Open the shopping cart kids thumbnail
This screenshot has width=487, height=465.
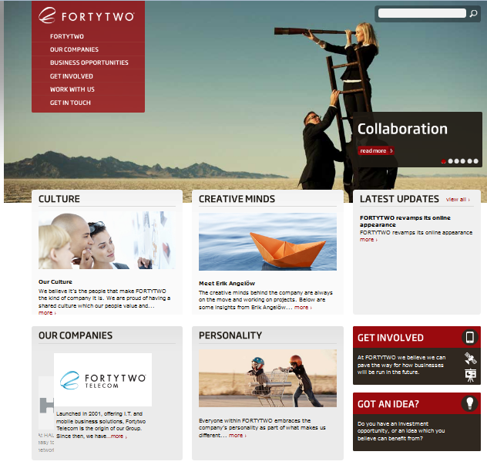[267, 378]
